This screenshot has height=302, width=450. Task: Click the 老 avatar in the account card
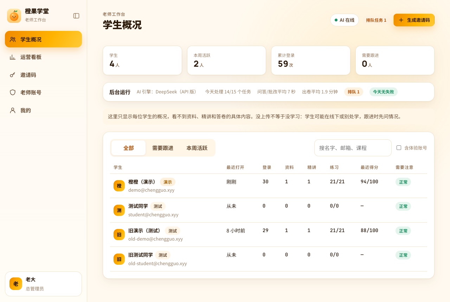pyautogui.click(x=16, y=284)
